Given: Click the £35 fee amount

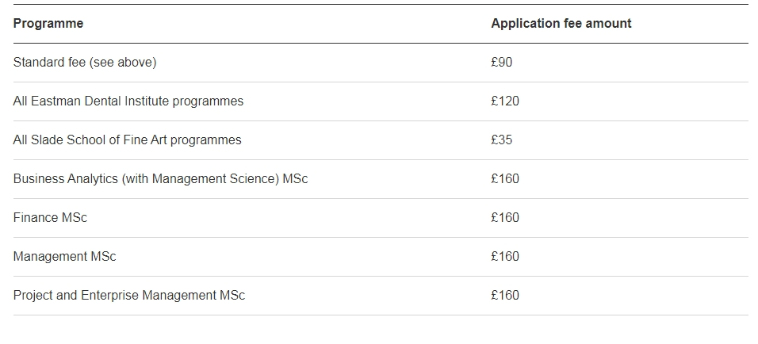Looking at the screenshot, I should tap(502, 140).
